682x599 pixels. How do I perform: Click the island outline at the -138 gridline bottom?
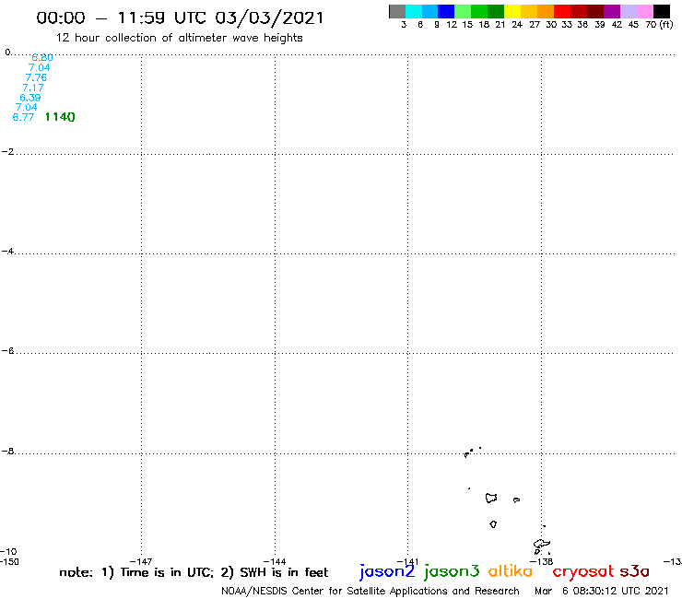click(x=542, y=546)
